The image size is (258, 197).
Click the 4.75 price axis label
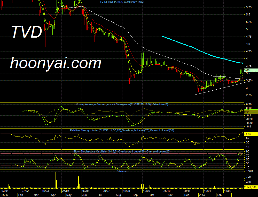coord(249,37)
